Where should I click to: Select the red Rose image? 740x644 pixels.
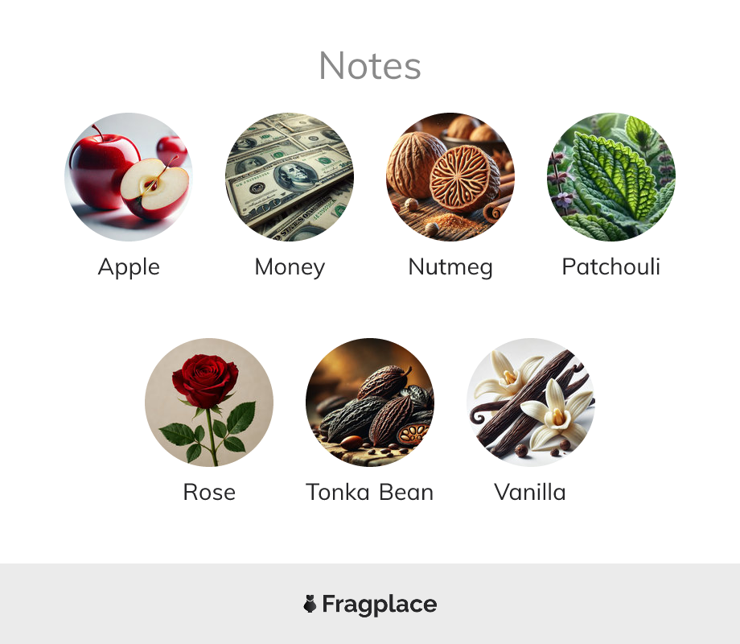point(209,402)
